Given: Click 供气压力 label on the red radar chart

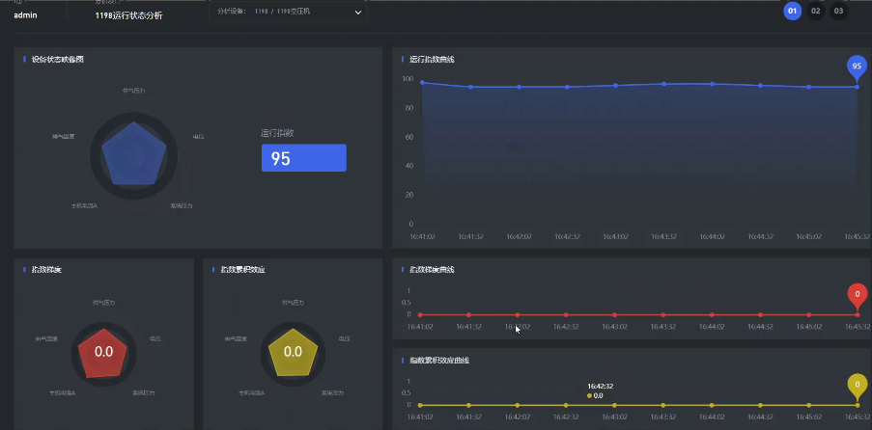Looking at the screenshot, I should 104,303.
